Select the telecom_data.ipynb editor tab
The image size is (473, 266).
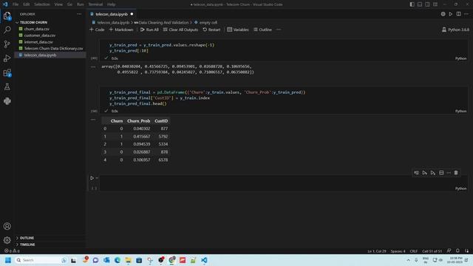112,14
